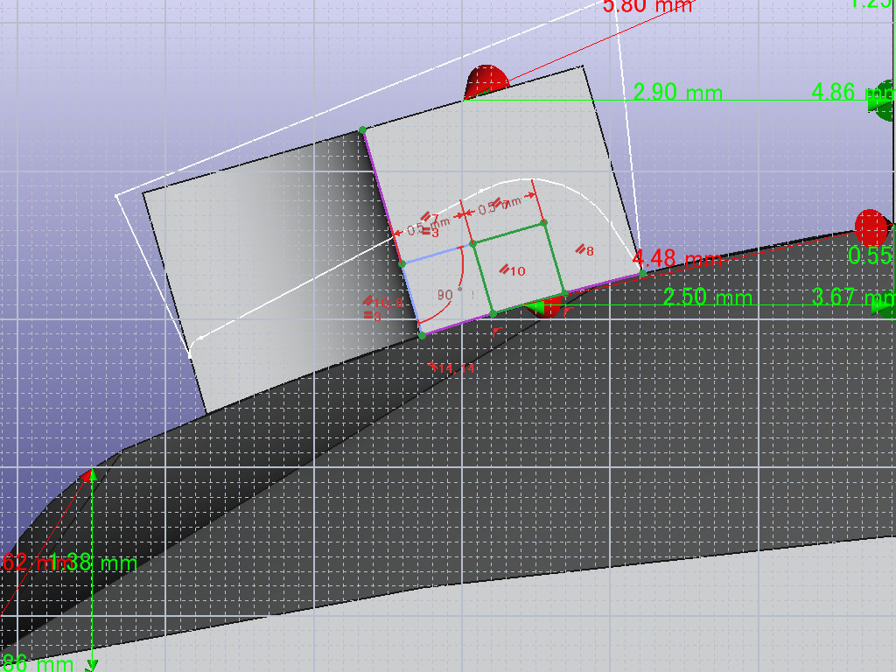Click the green vertex beside the 4.48 mm label
This screenshot has height=672, width=896.
pyautogui.click(x=643, y=274)
